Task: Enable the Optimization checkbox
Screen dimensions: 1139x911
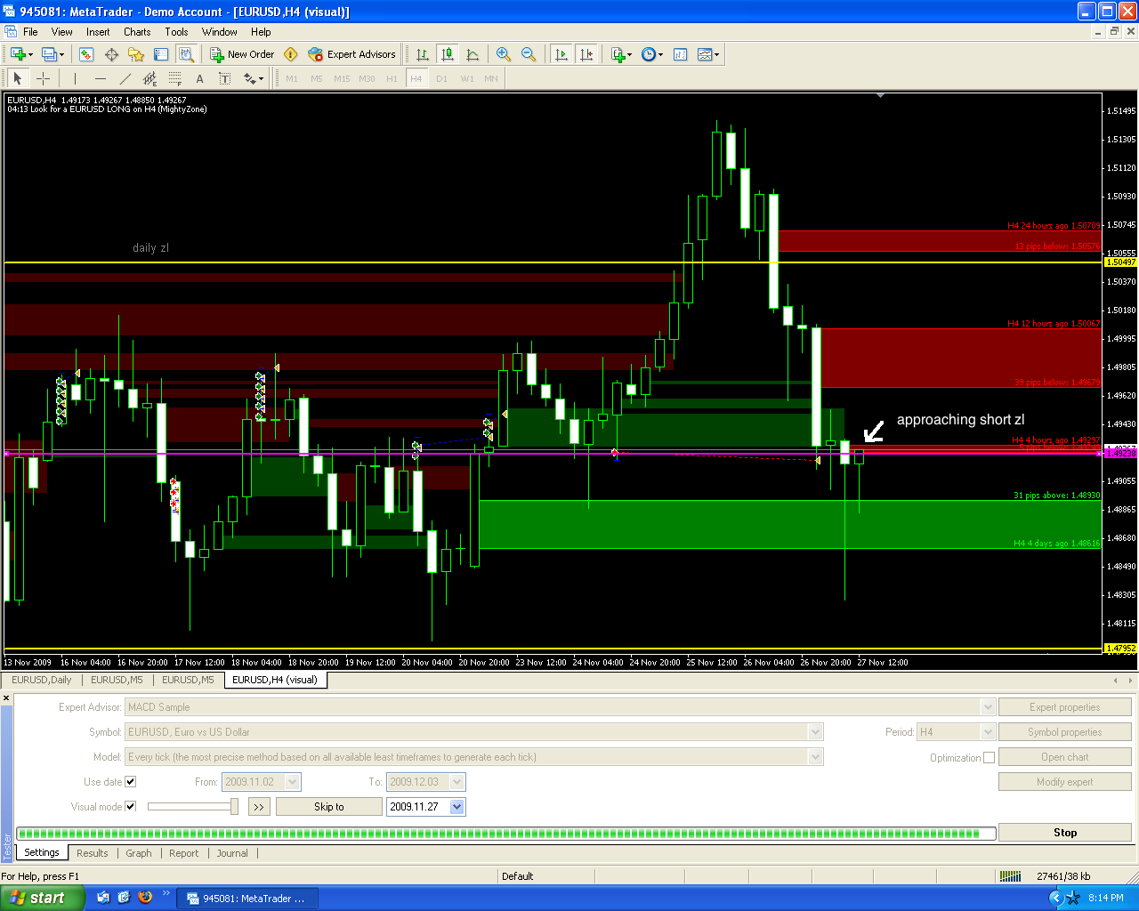Action: click(x=989, y=758)
